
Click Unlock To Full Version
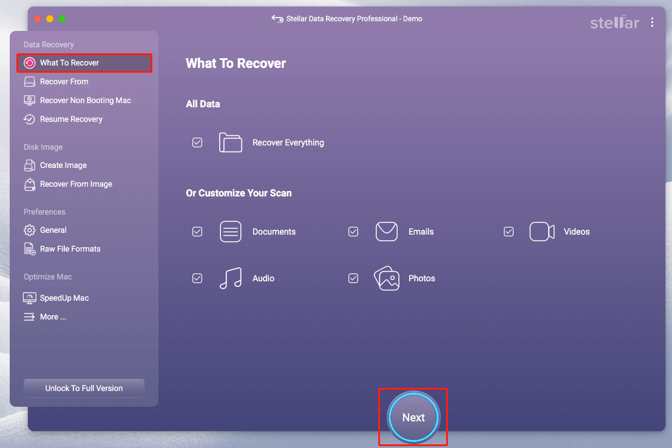pos(83,388)
